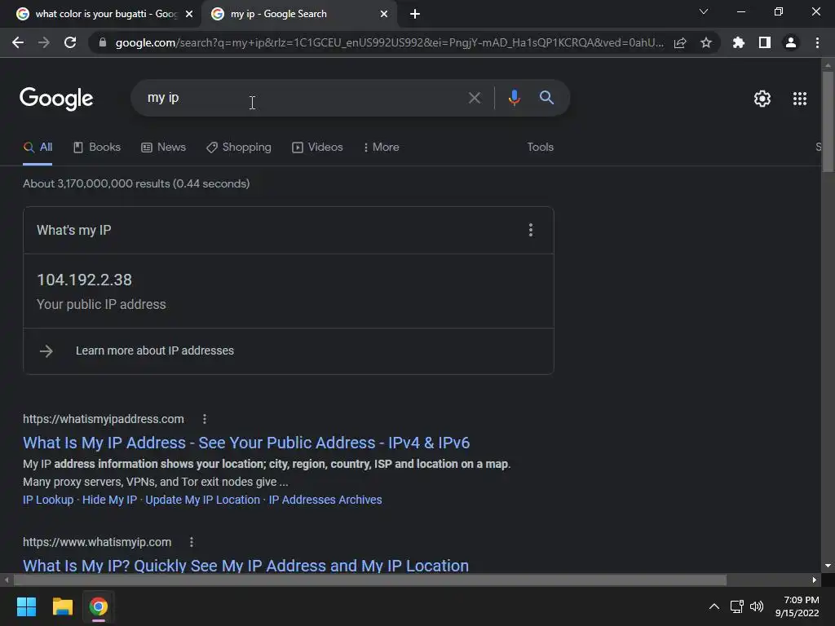Click the IP address 104.192.2.38
Image resolution: width=835 pixels, height=626 pixels.
click(84, 280)
